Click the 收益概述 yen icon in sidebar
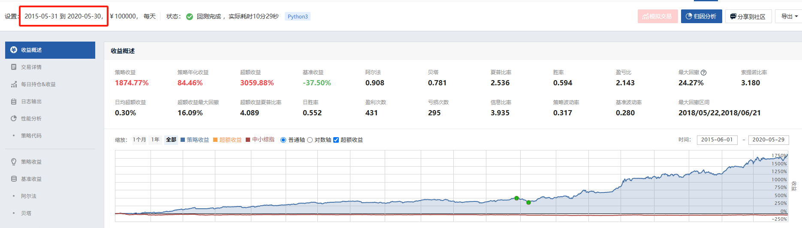 click(x=14, y=50)
